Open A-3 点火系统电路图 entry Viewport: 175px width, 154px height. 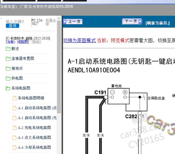pos(34,137)
